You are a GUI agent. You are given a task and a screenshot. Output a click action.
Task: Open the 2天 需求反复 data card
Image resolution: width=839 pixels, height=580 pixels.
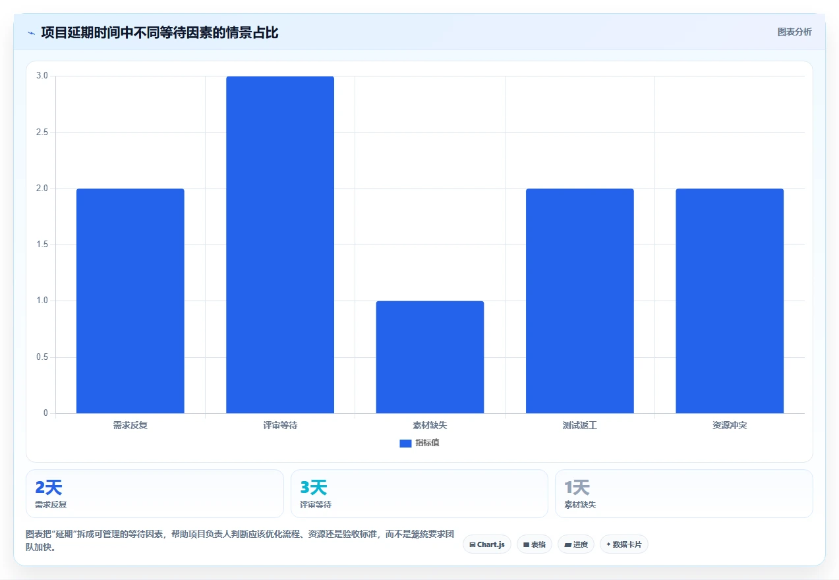coord(155,494)
